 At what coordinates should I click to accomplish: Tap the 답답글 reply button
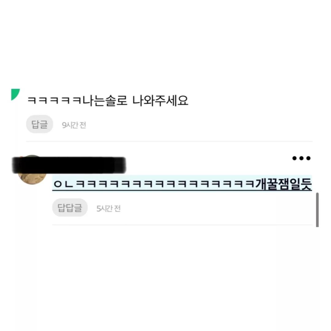click(x=70, y=207)
